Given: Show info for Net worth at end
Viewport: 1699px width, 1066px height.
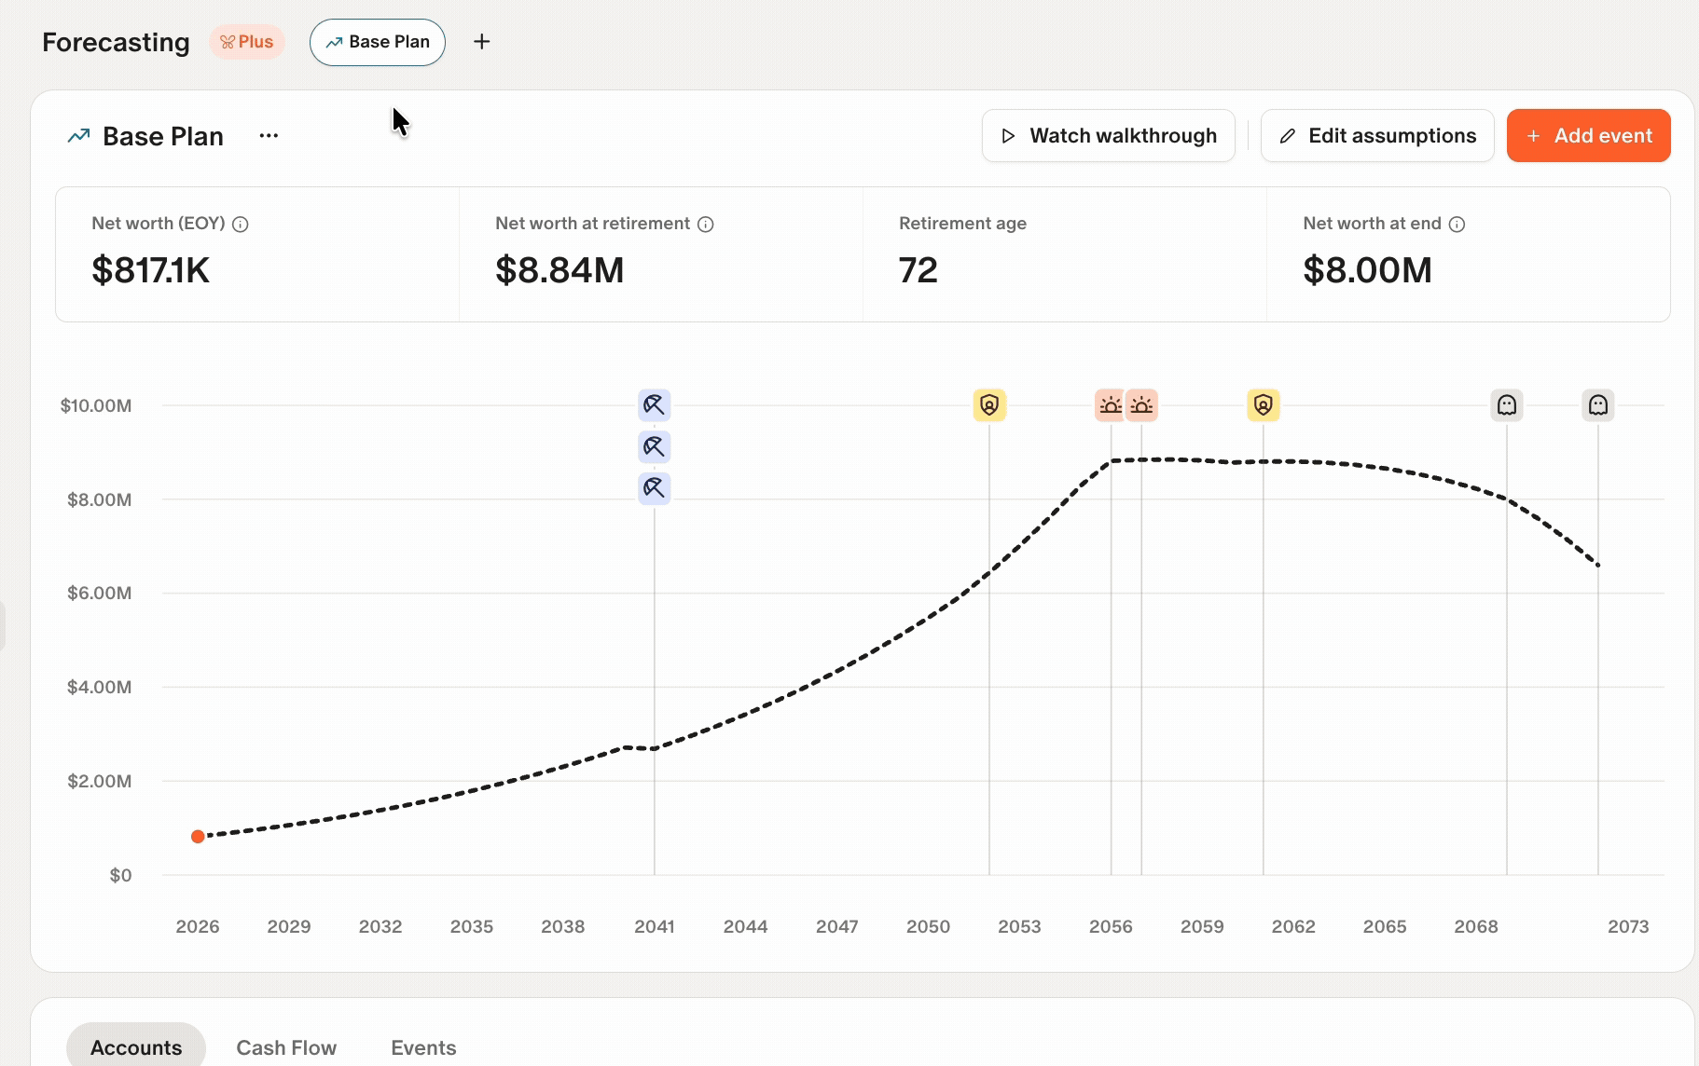Looking at the screenshot, I should tap(1457, 225).
